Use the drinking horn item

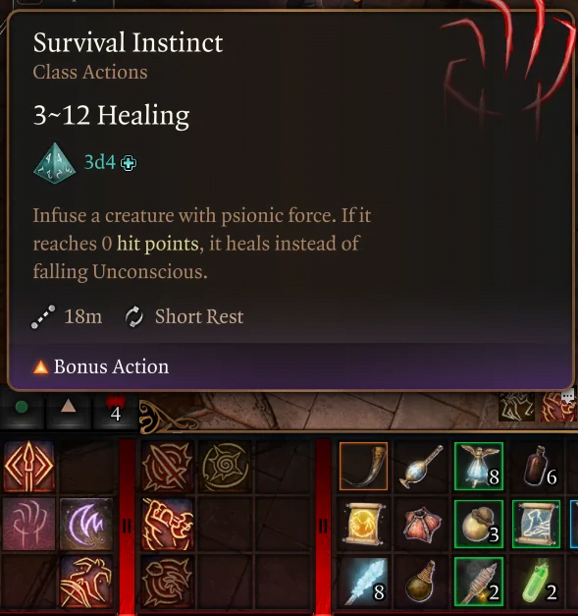click(x=364, y=467)
